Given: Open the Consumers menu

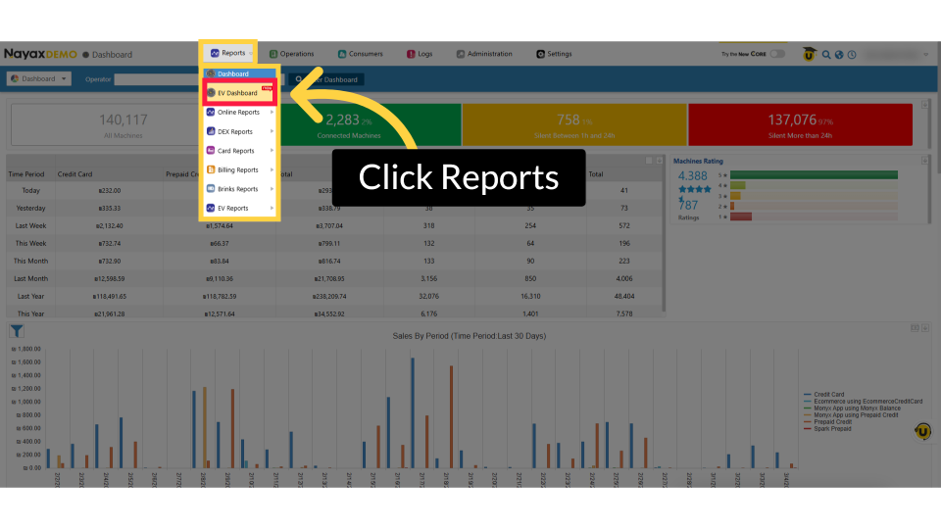Looking at the screenshot, I should (x=360, y=54).
